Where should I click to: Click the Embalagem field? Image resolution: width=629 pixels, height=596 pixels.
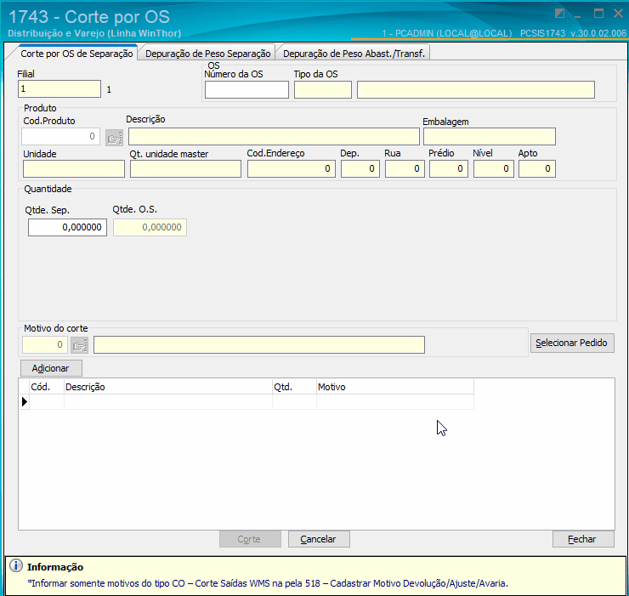[490, 137]
